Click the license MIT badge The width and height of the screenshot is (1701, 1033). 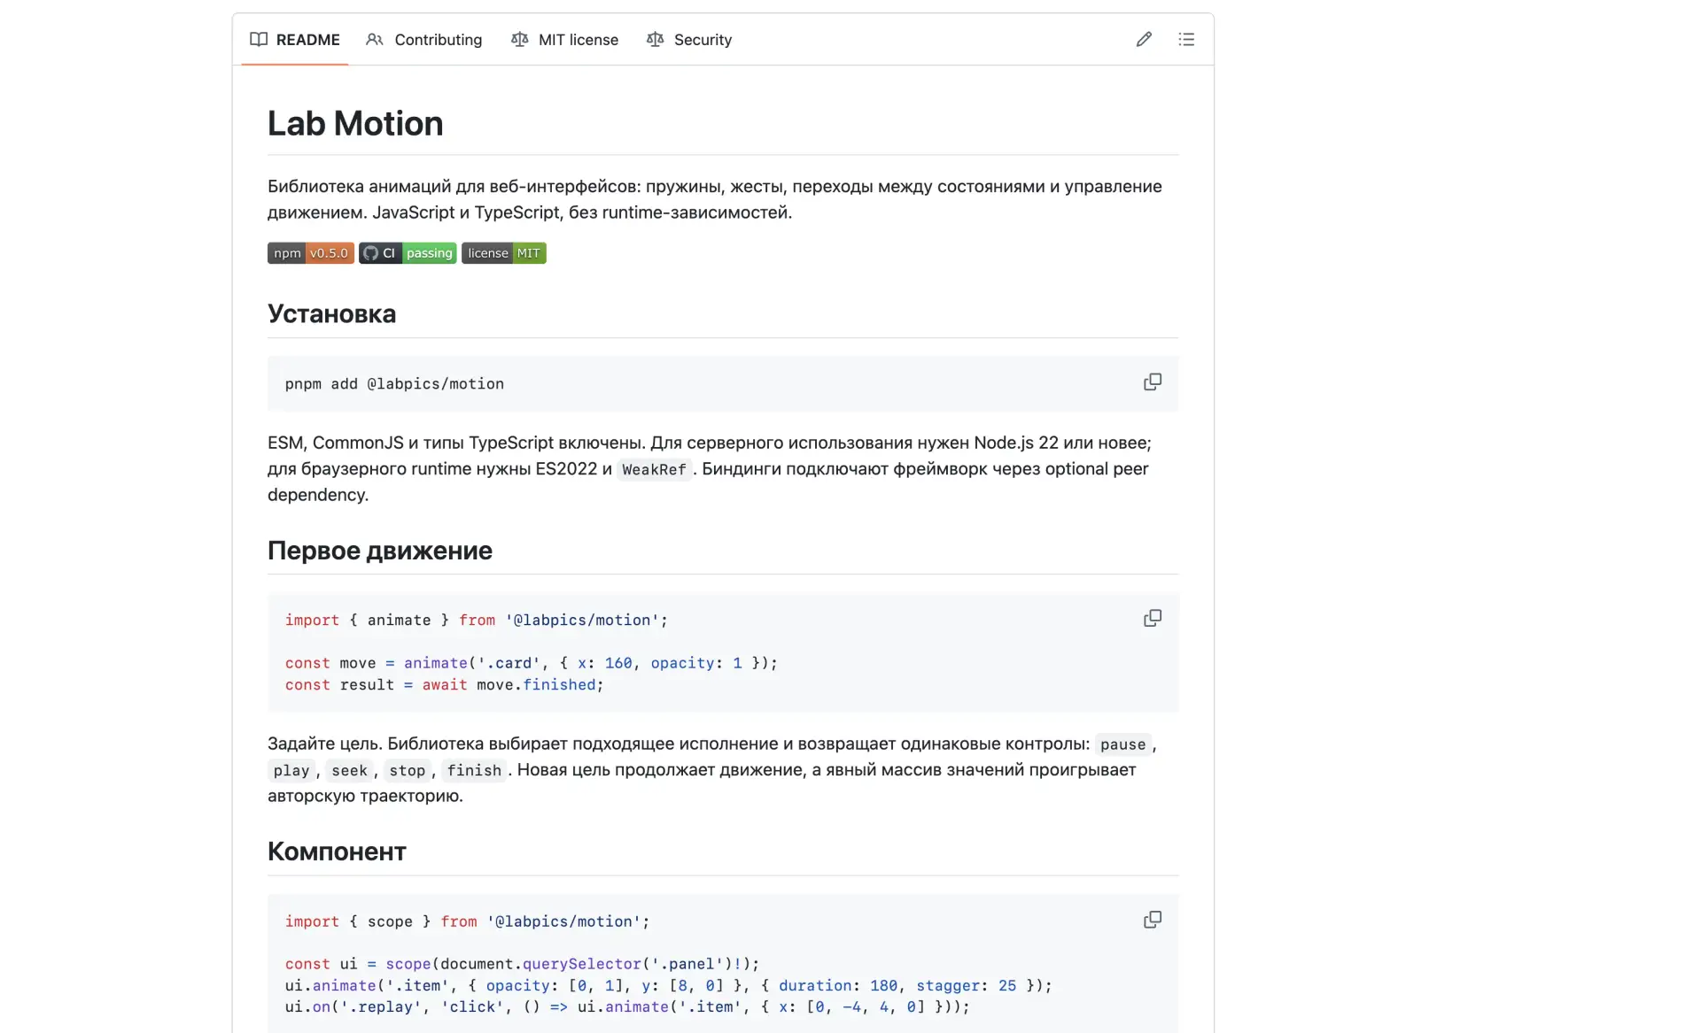pyautogui.click(x=504, y=253)
